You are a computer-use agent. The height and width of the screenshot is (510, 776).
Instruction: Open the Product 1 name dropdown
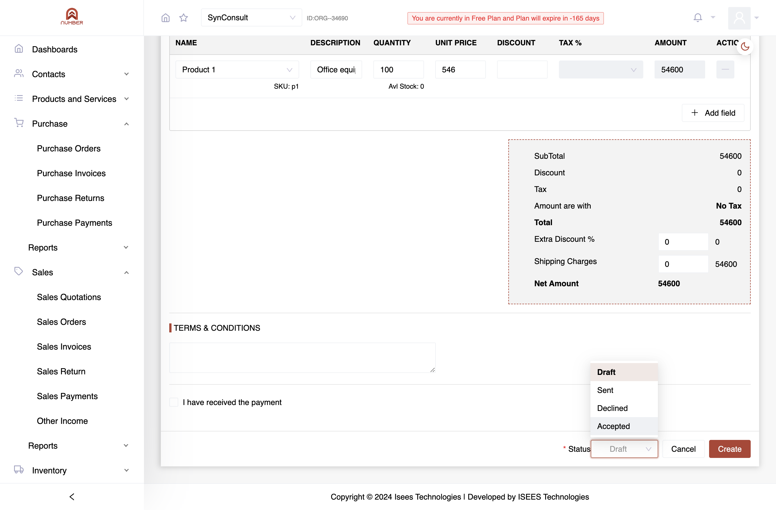tap(237, 70)
